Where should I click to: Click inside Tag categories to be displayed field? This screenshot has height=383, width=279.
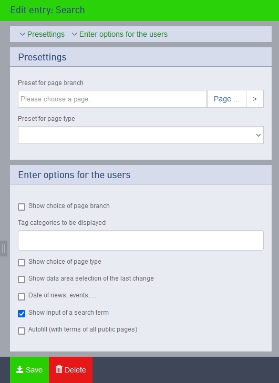coord(141,240)
